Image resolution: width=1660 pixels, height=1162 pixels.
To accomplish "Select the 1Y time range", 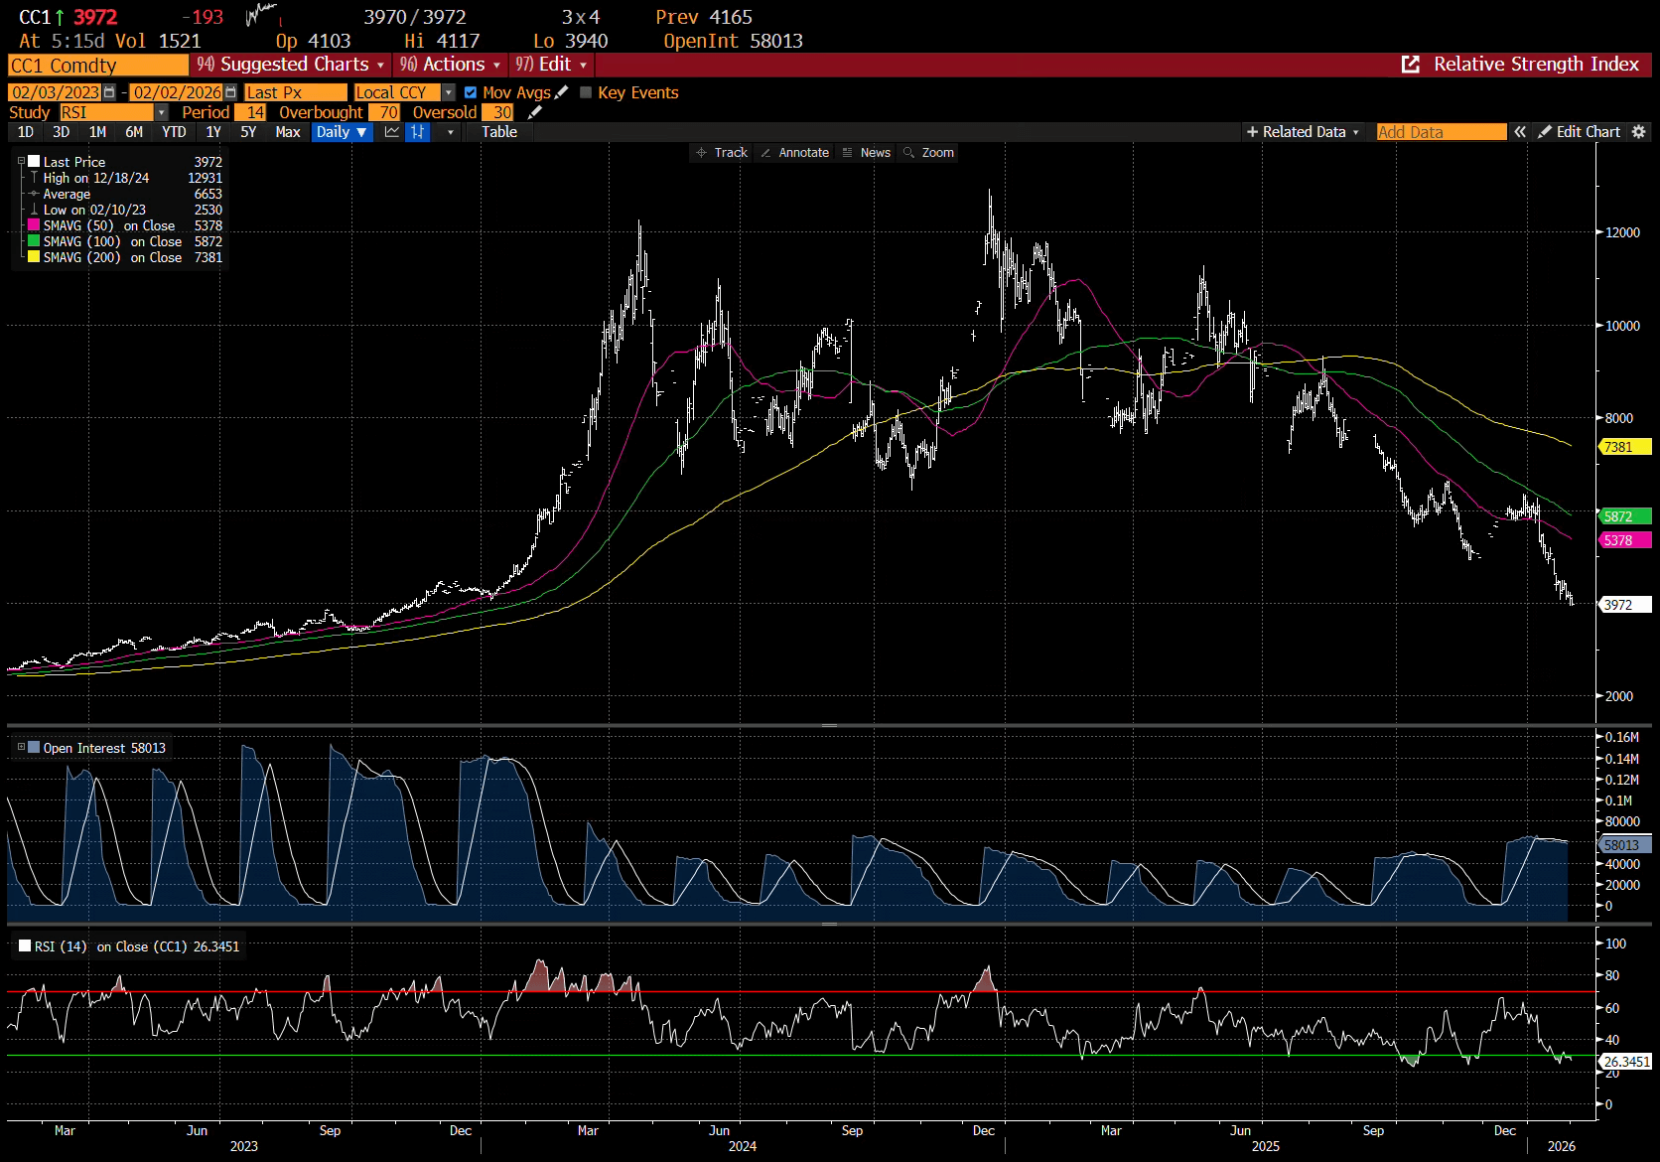I will pos(213,132).
